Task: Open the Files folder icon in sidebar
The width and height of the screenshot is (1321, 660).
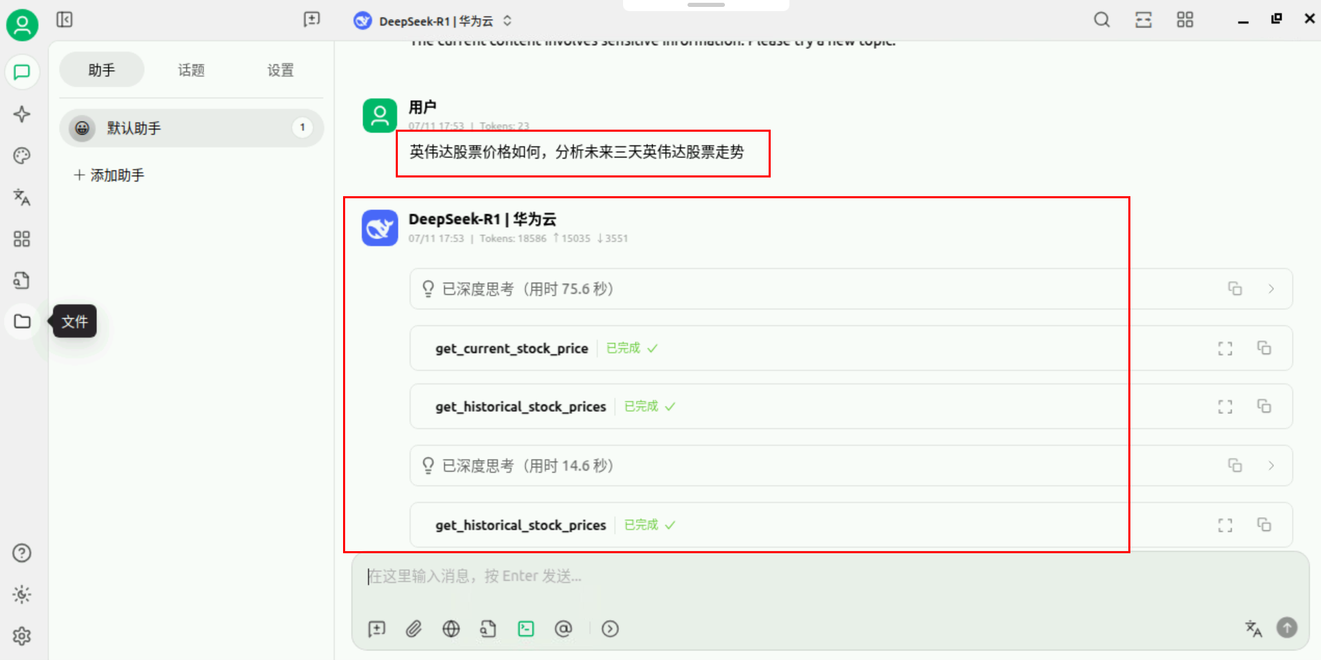Action: click(x=22, y=322)
